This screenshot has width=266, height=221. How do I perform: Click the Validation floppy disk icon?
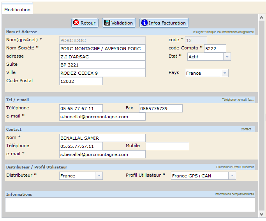(x=107, y=23)
